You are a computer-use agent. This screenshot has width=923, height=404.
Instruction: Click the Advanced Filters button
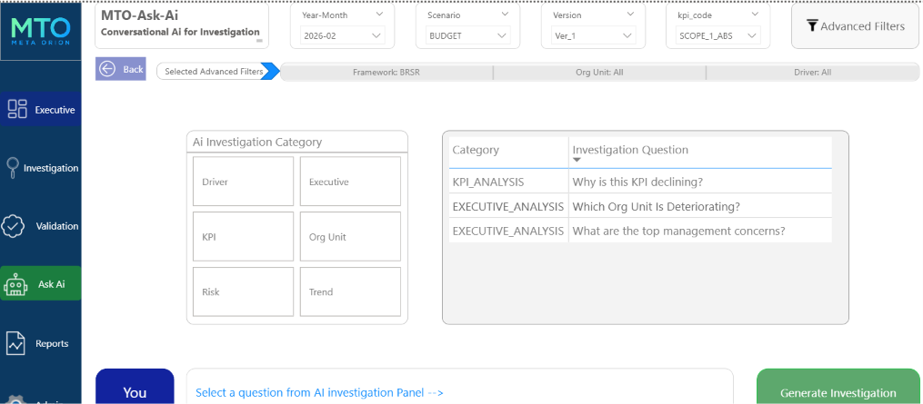point(855,26)
